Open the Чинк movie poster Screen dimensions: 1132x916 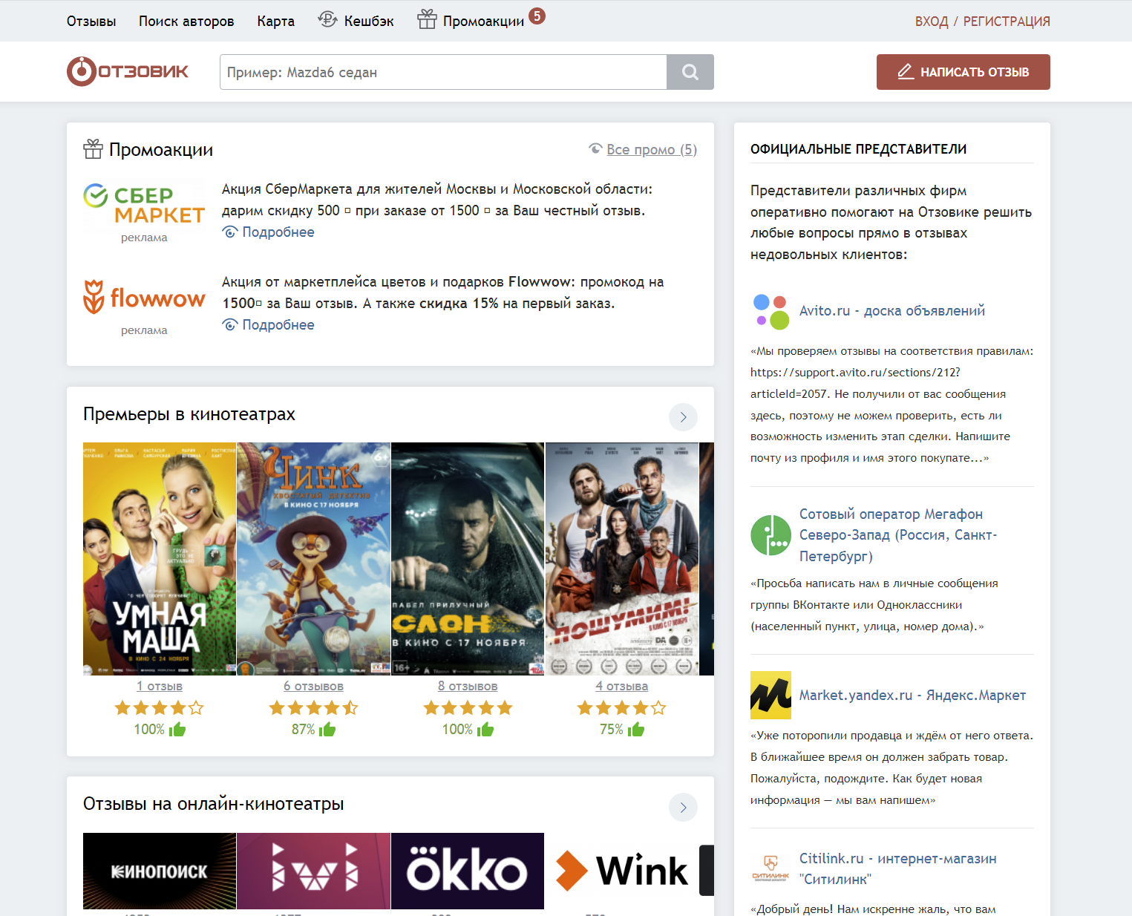pyautogui.click(x=314, y=559)
